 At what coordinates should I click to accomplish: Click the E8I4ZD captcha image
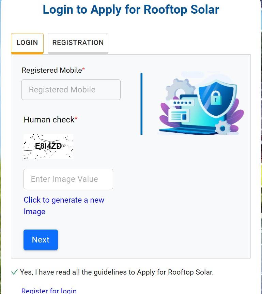pyautogui.click(x=48, y=146)
